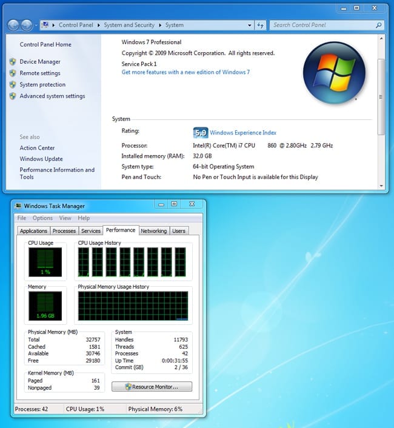
Task: Click the System window vertical scrollbar down arrow
Action: point(381,186)
